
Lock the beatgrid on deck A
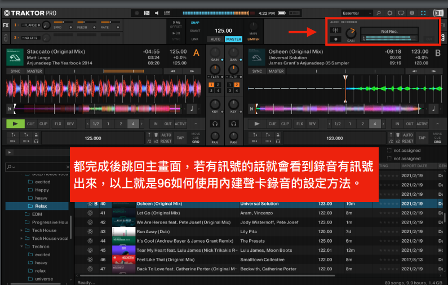click(36, 135)
